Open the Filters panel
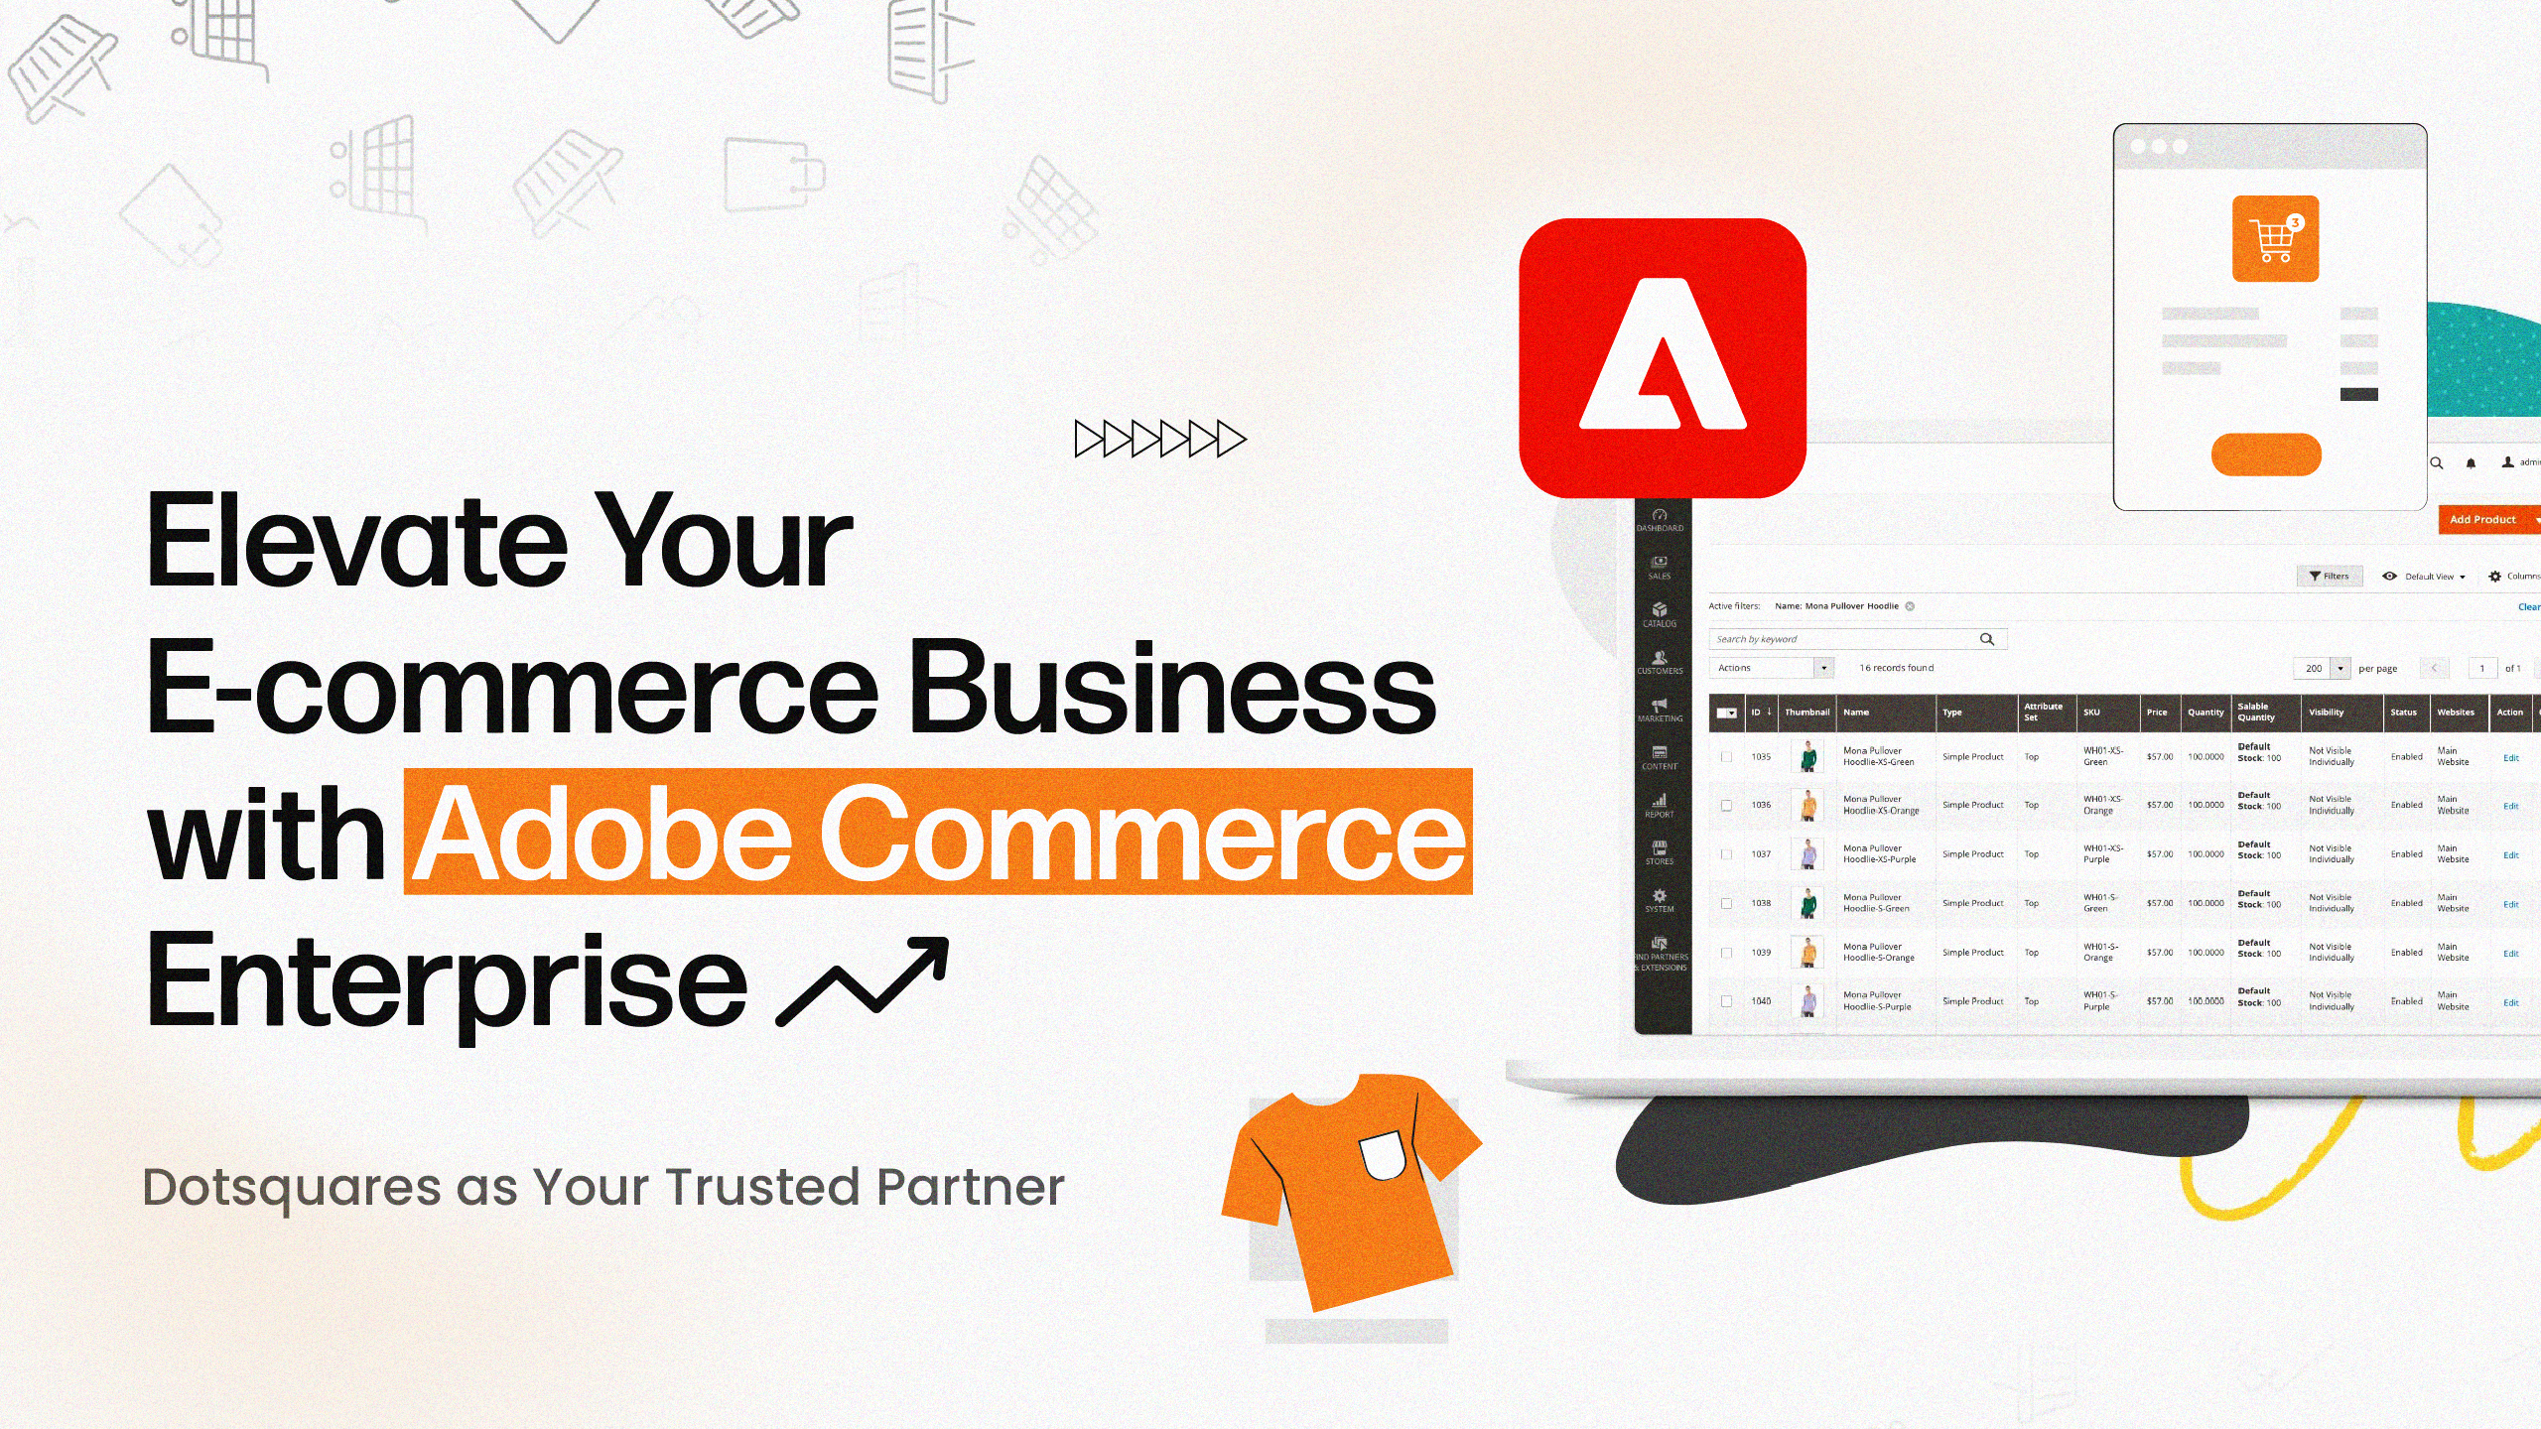The height and width of the screenshot is (1429, 2541). click(x=2327, y=574)
